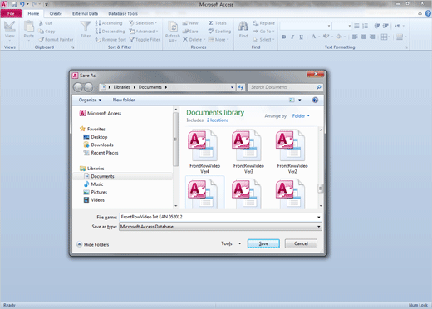432x309 pixels.
Task: Click the dialog Back arrow button
Action: coord(78,87)
